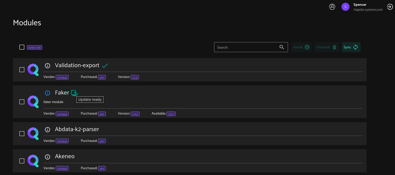Click Akeneo purchased yes badge
395x175 pixels.
click(102, 168)
